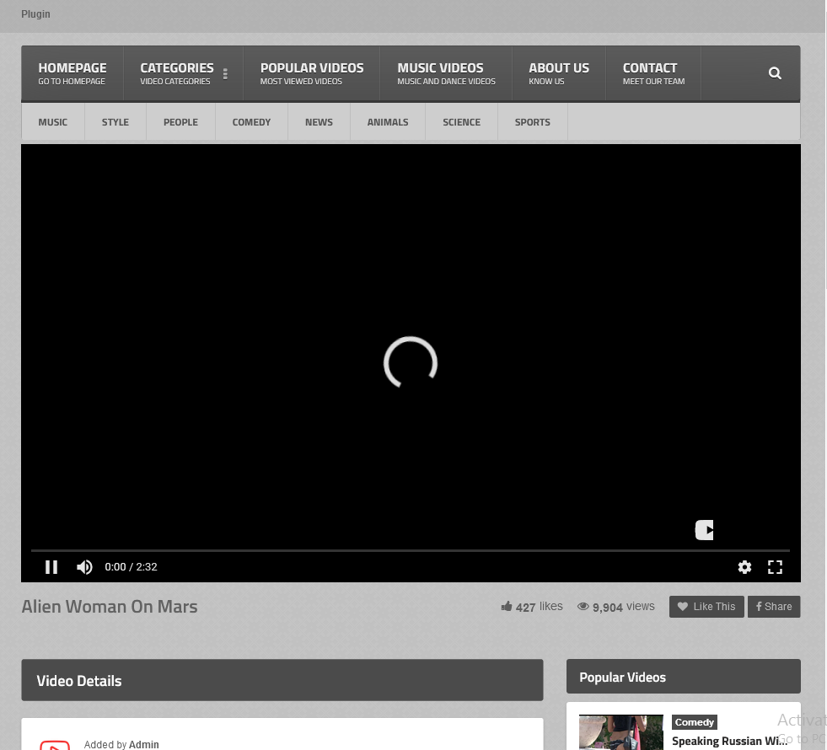Click the thumbs-up likes icon
Viewport: 827px width, 750px height.
[x=507, y=607]
